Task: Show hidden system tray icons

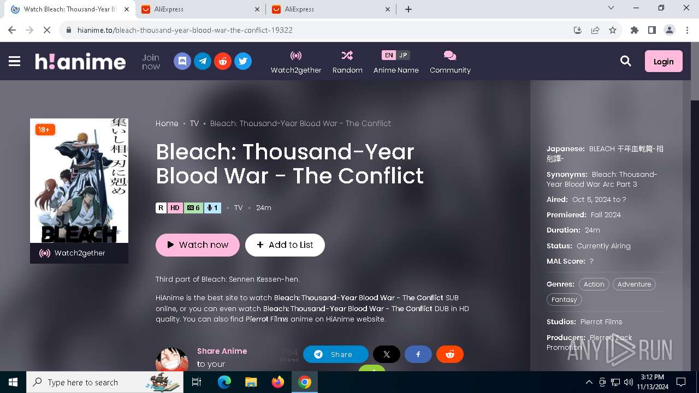Action: coord(589,382)
